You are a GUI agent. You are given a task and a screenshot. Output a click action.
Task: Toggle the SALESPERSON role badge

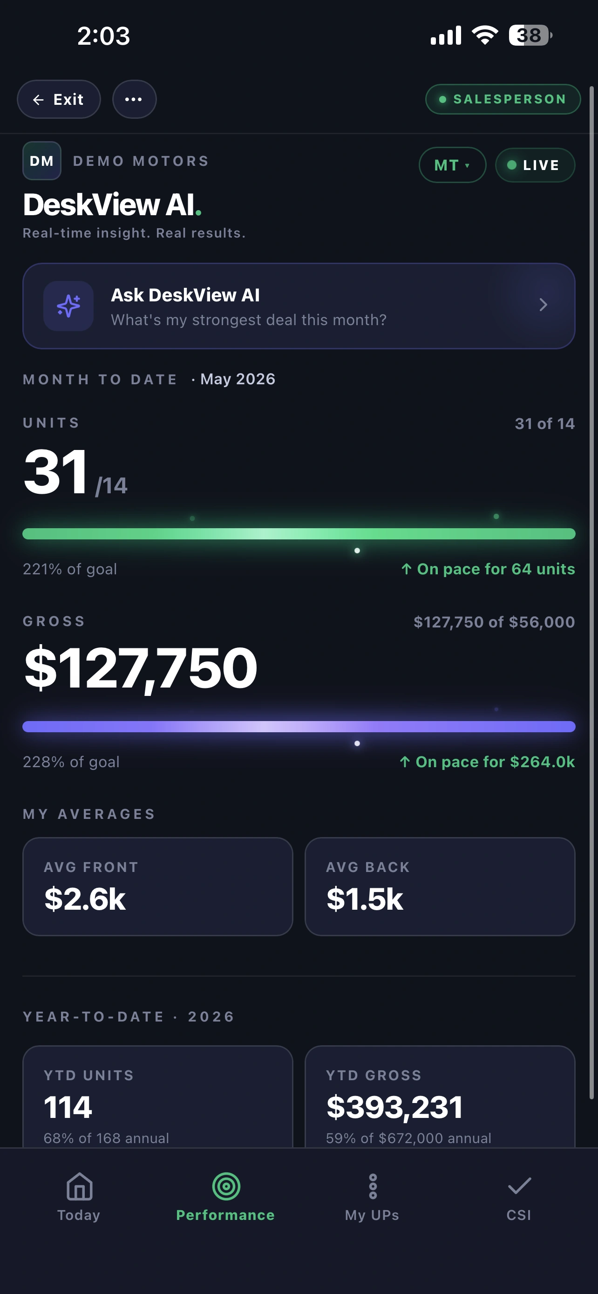pos(503,100)
